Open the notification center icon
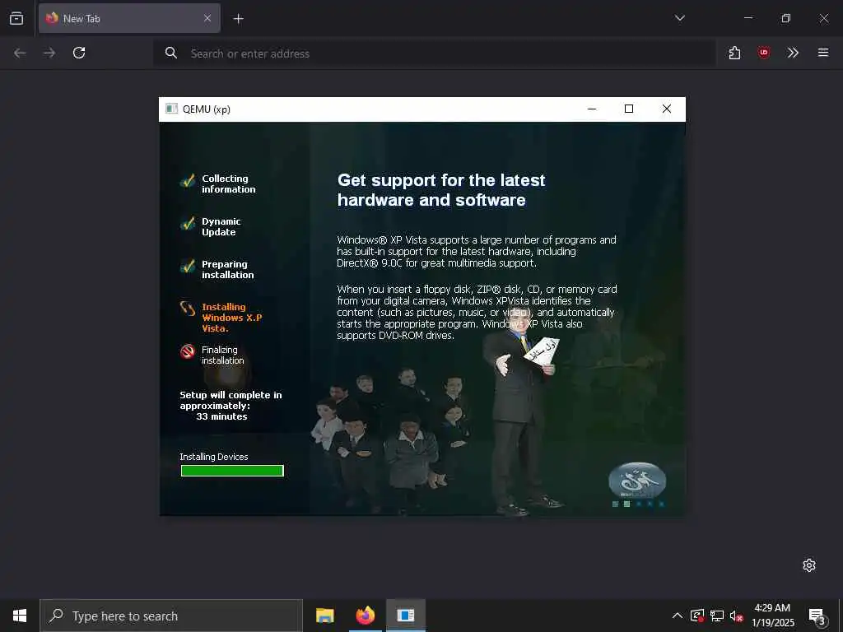Screen dimensions: 843x632 coord(817,616)
